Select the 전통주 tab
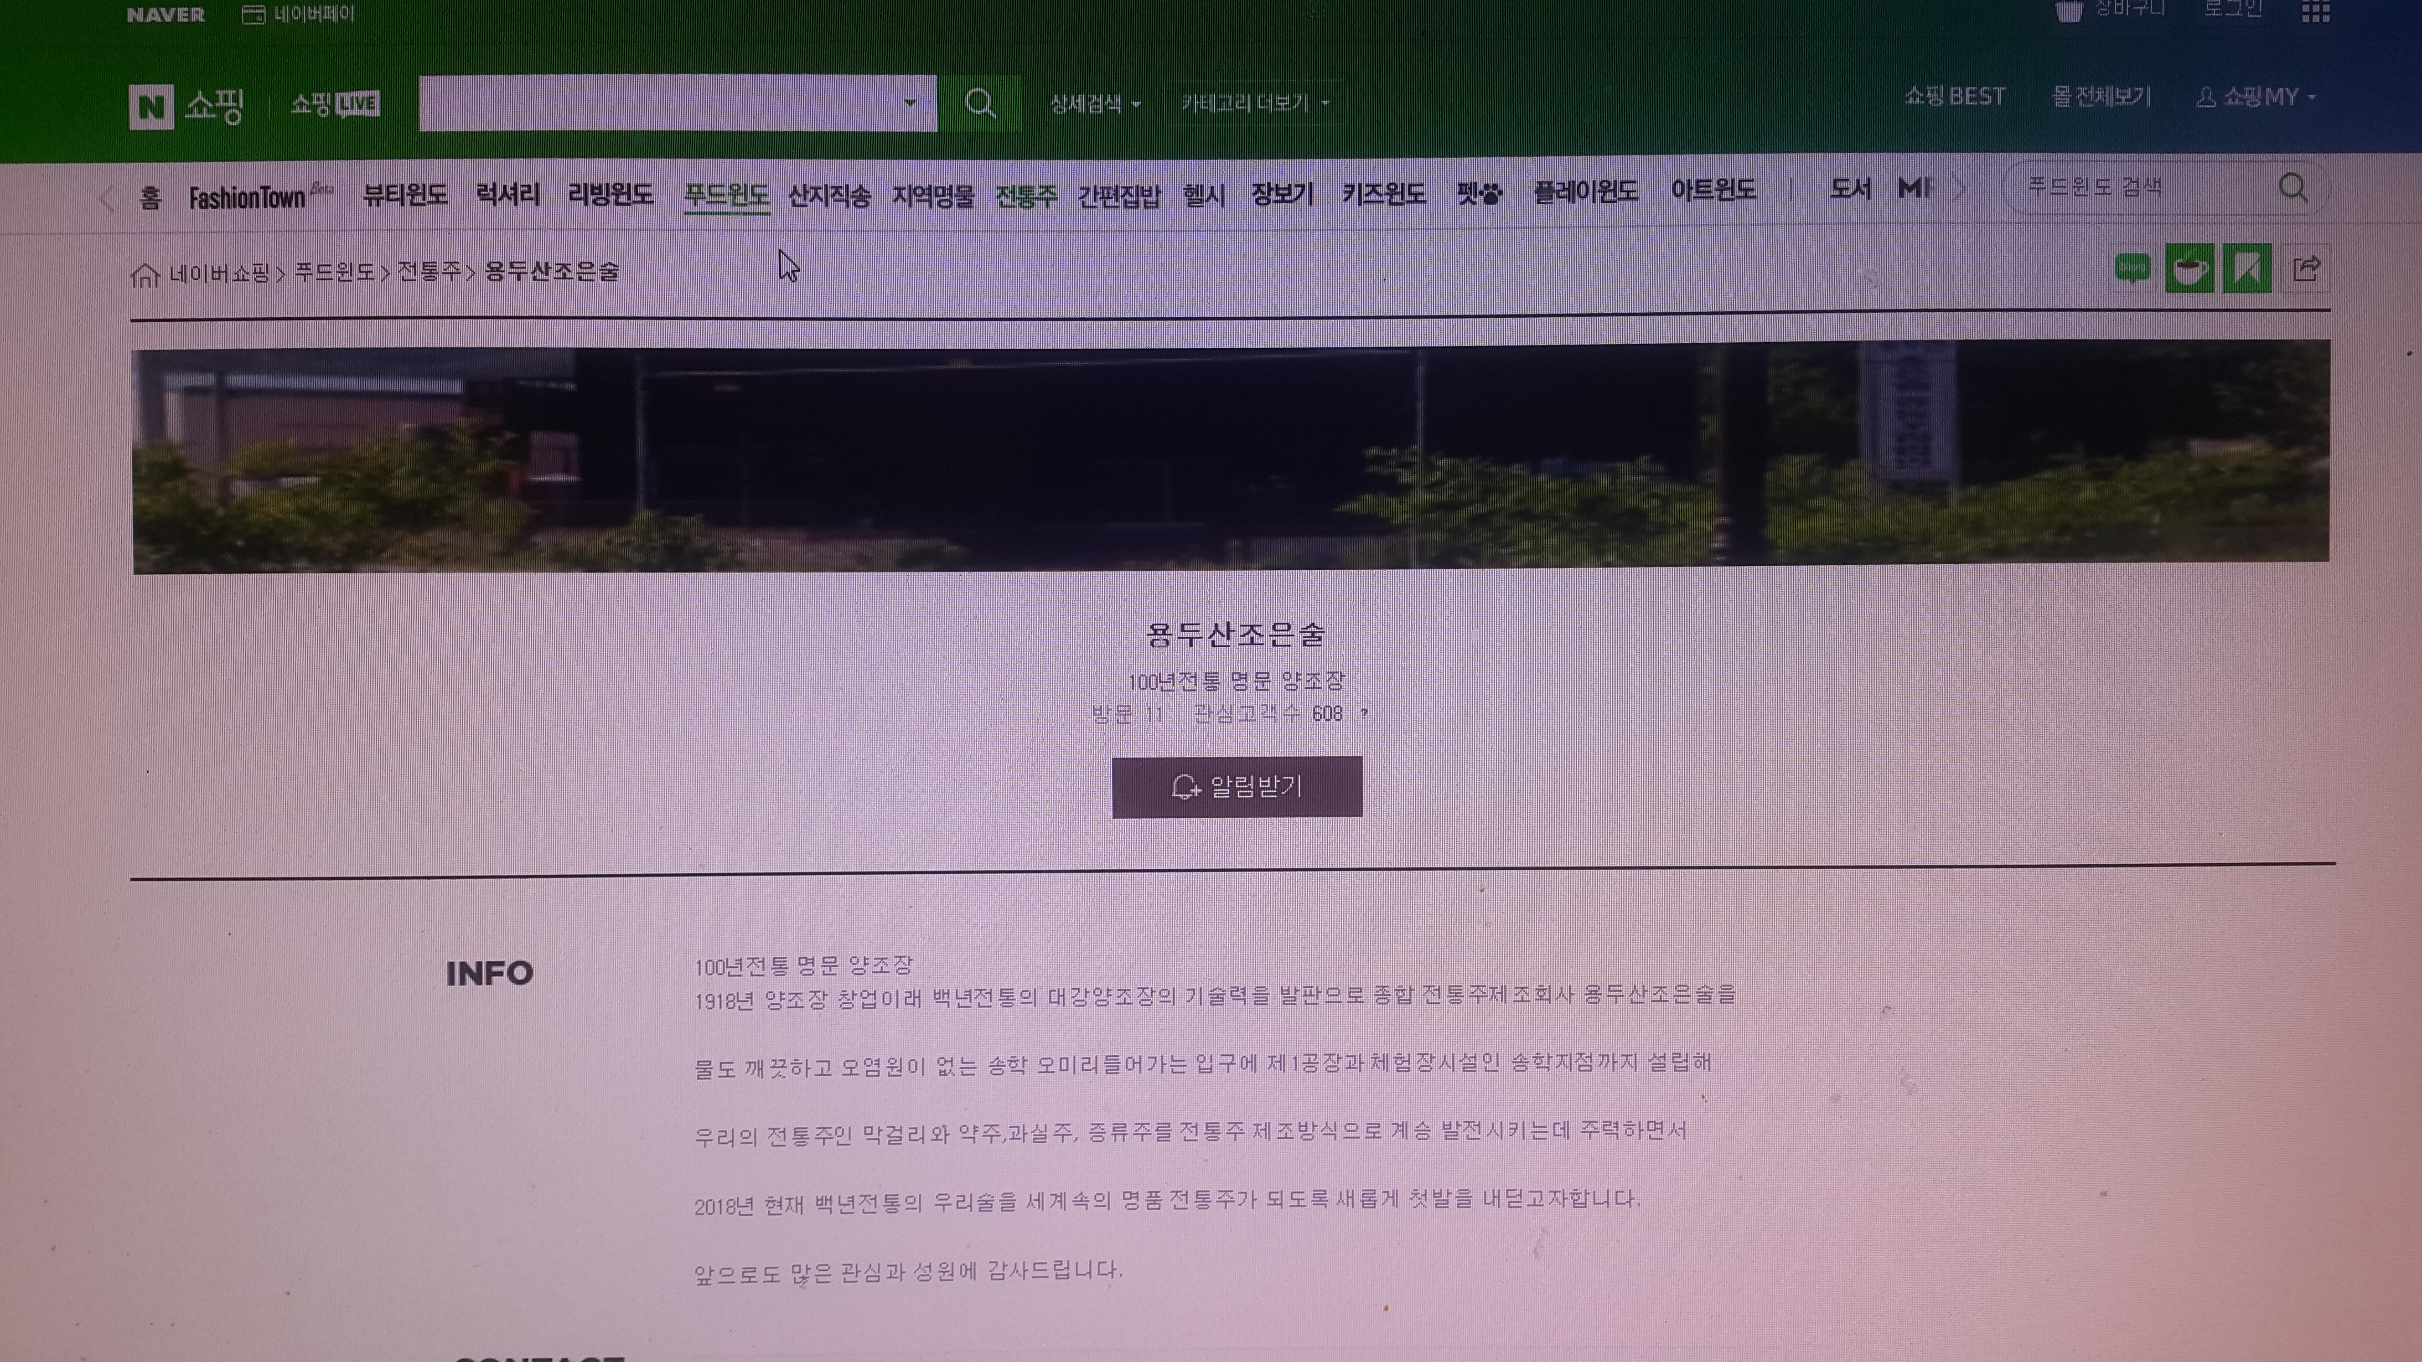 tap(1026, 196)
